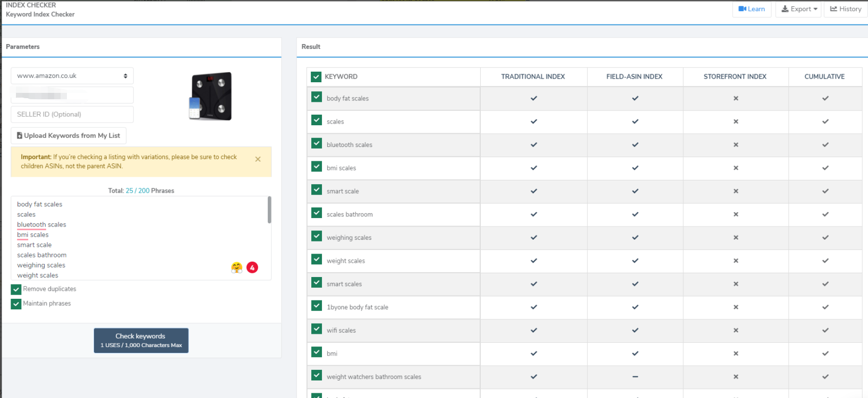This screenshot has width=868, height=398.
Task: Click the bathroom scale product thumbnail
Action: click(x=211, y=96)
